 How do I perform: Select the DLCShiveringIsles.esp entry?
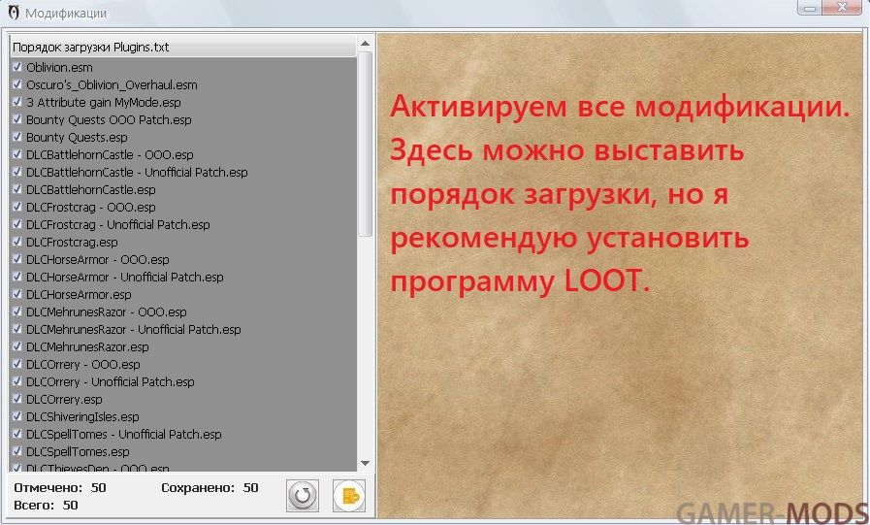[x=82, y=416]
